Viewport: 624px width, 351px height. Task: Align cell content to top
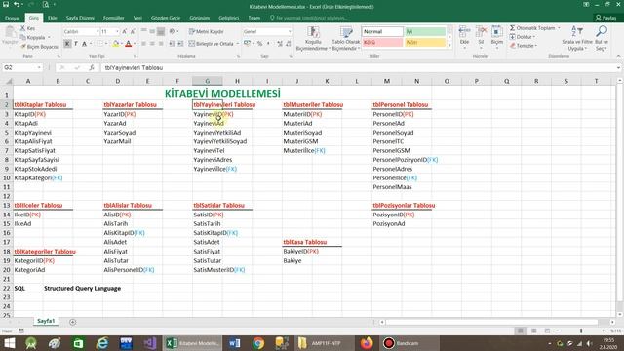[143, 31]
